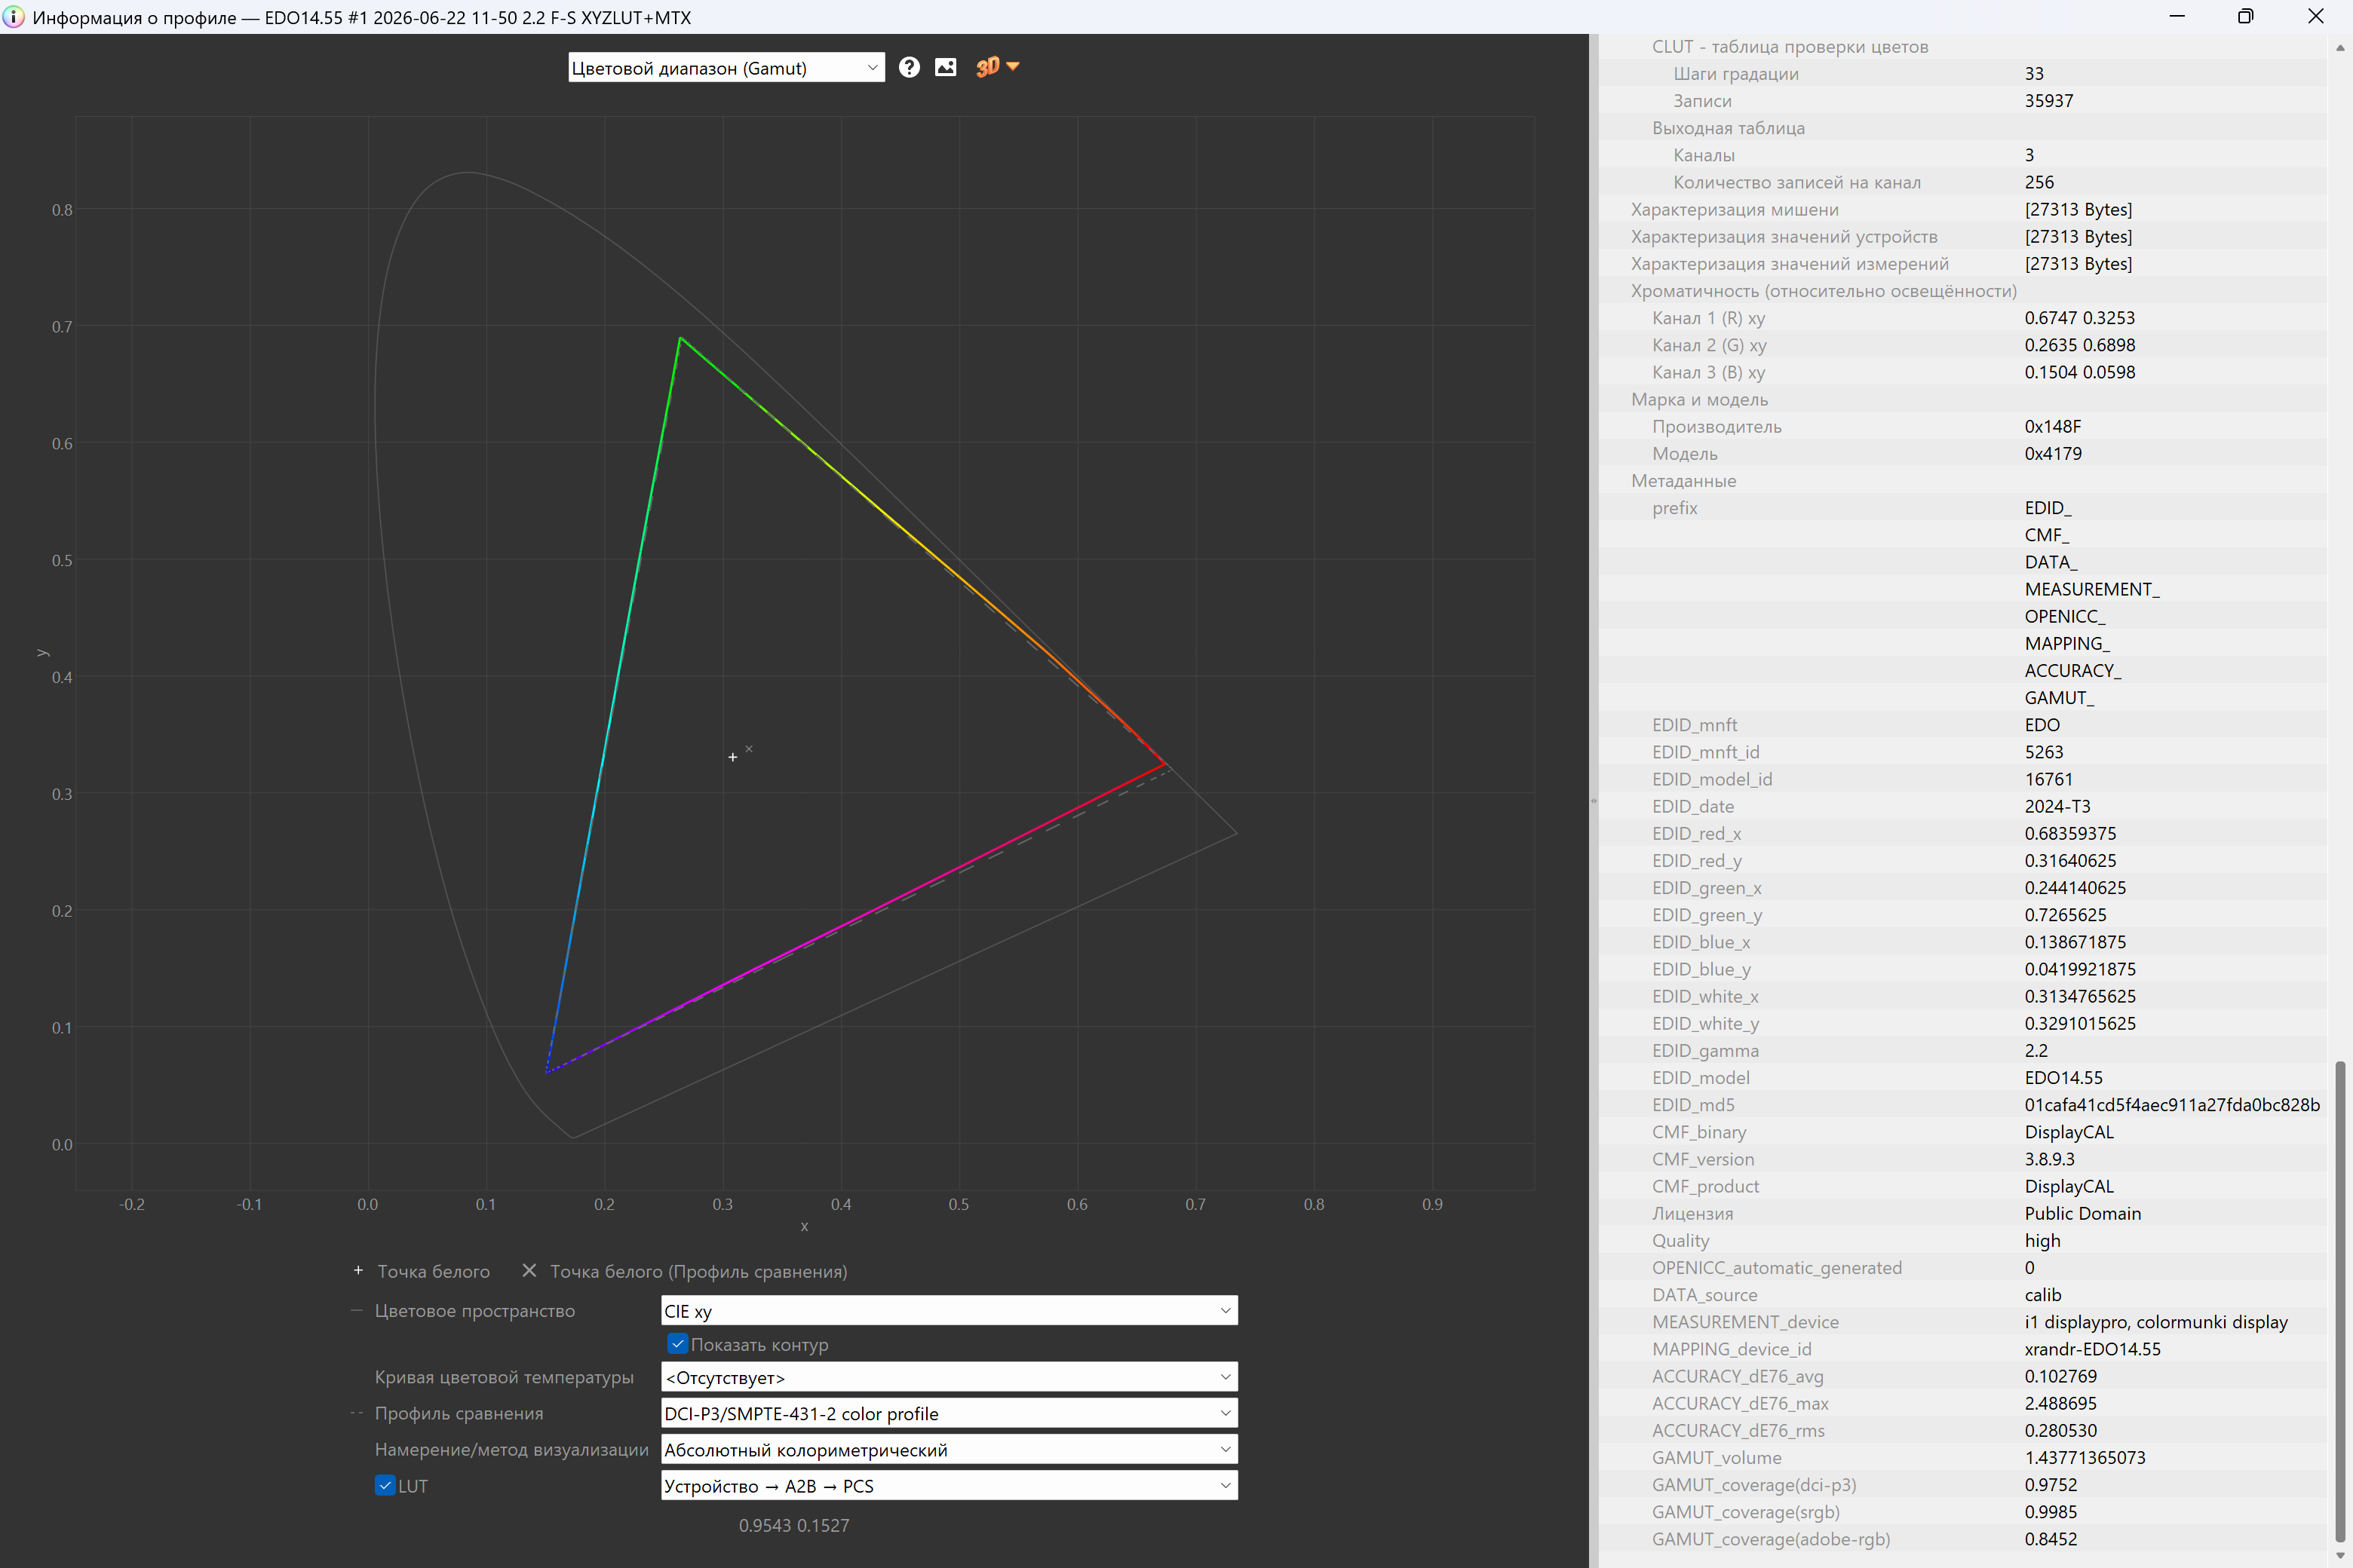Click the coordinate readout '0.9543 0.1527'

793,1525
